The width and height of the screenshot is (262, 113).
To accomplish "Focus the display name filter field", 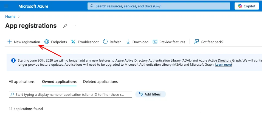I will coord(71,94).
